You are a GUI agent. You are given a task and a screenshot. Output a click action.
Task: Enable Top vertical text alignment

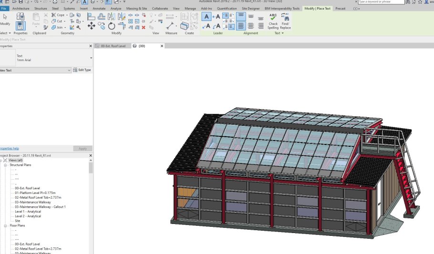click(241, 17)
